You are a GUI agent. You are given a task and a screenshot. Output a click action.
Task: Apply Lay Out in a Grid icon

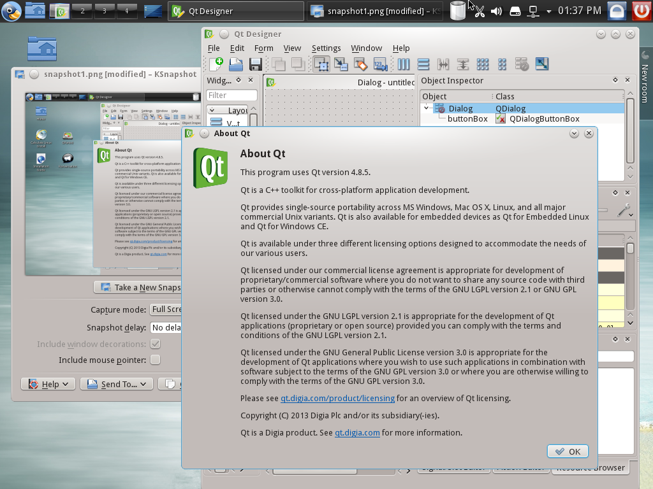coord(482,64)
